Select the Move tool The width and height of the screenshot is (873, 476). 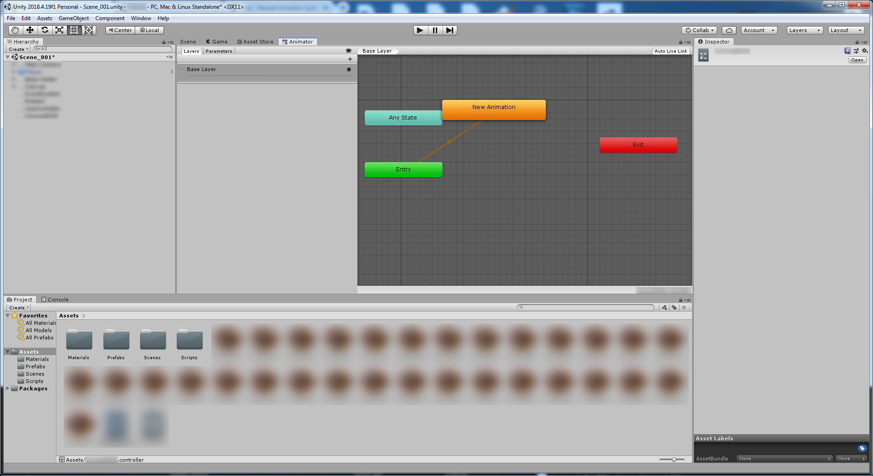pyautogui.click(x=29, y=30)
